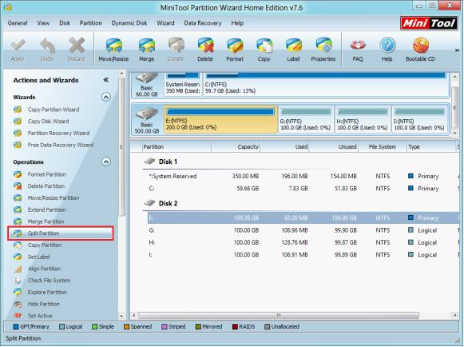Show more toolbar items chevron
Image resolution: width=464 pixels, height=347 pixels.
click(457, 50)
